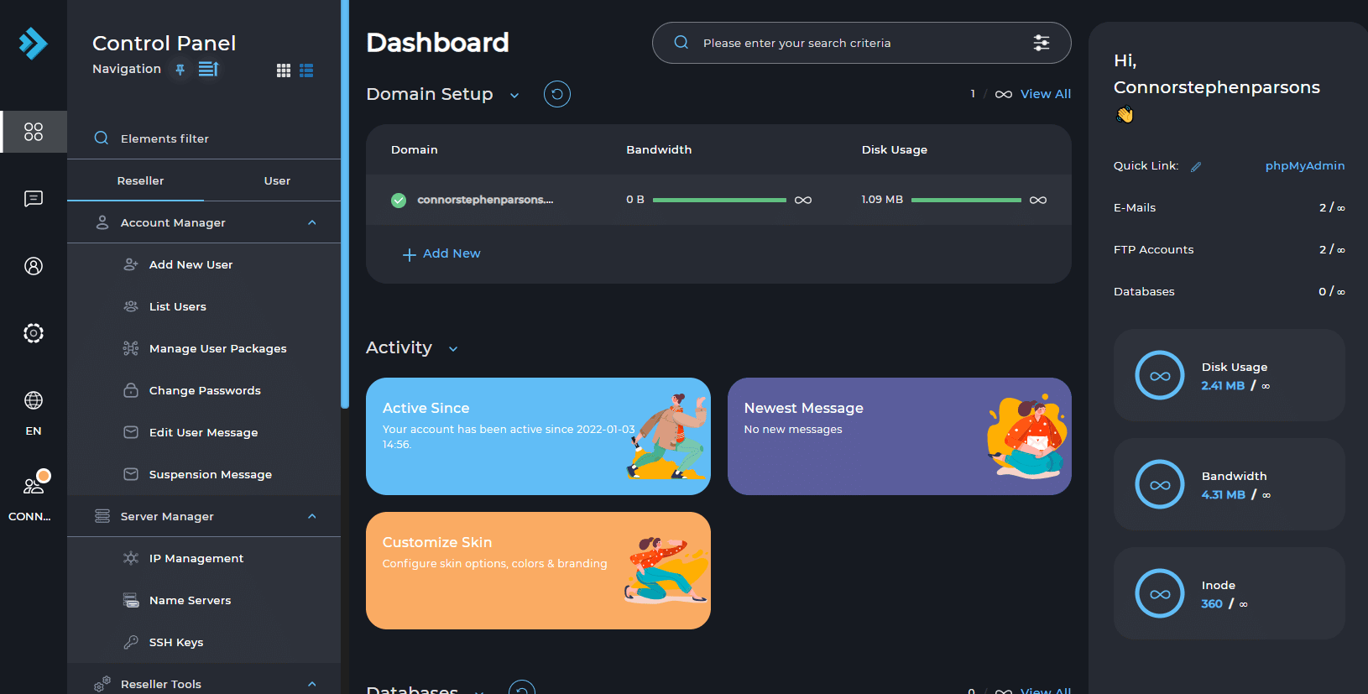
Task: Click the SSH Keys key icon
Action: (x=131, y=642)
